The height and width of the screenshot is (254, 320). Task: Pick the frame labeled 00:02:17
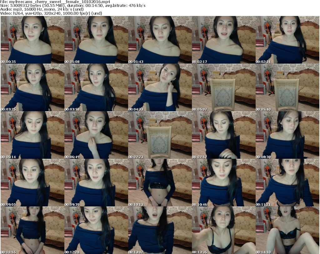pyautogui.click(x=224, y=40)
